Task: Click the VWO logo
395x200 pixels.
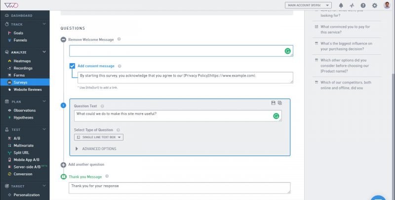Action: (11, 5)
